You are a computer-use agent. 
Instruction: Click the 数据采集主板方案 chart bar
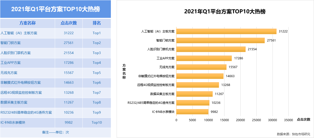(x=194, y=94)
